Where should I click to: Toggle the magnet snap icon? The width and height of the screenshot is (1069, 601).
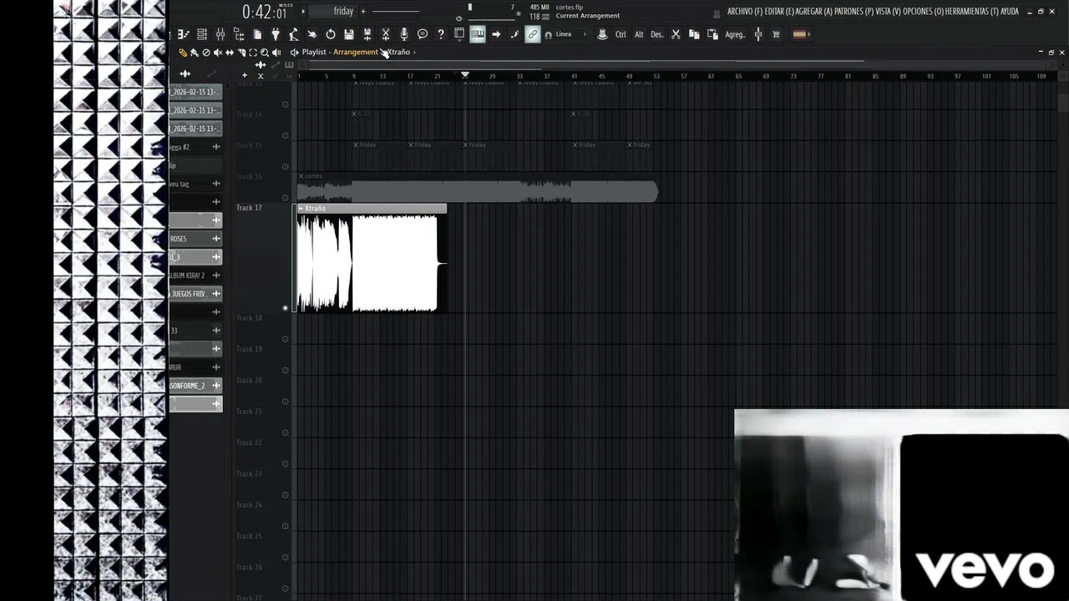[x=549, y=35]
